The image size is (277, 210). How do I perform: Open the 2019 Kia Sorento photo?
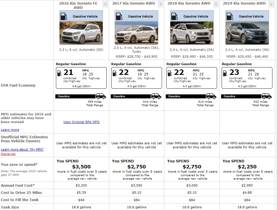(247, 33)
